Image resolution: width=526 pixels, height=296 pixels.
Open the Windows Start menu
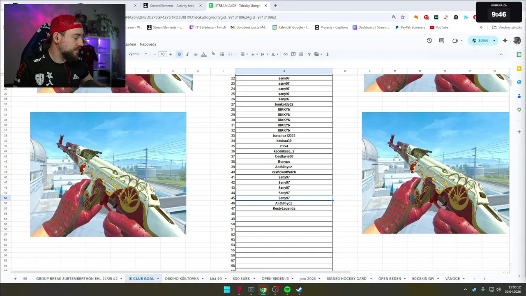tap(227, 289)
